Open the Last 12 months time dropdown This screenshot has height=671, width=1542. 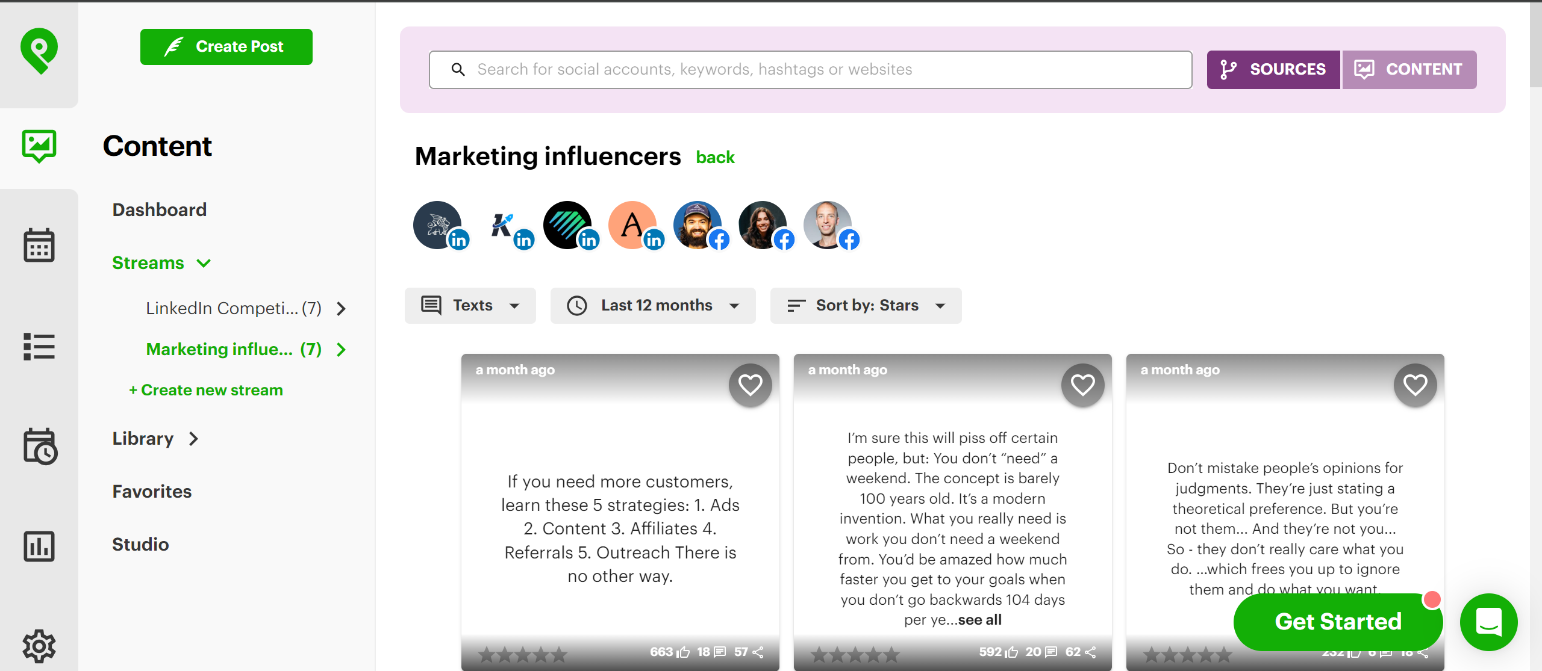pyautogui.click(x=653, y=305)
